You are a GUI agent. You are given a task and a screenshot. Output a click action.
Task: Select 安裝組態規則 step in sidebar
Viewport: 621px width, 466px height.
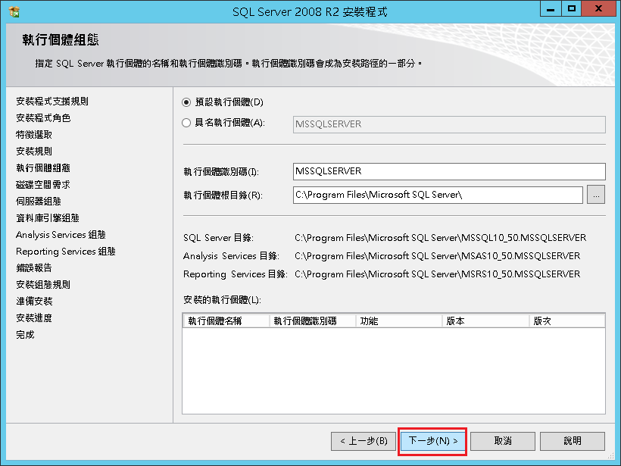(43, 284)
